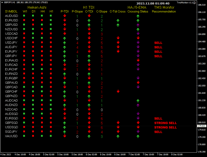Click the 2023.12.08 01:09:40 timestamp
The image size is (207, 157).
tap(153, 3)
